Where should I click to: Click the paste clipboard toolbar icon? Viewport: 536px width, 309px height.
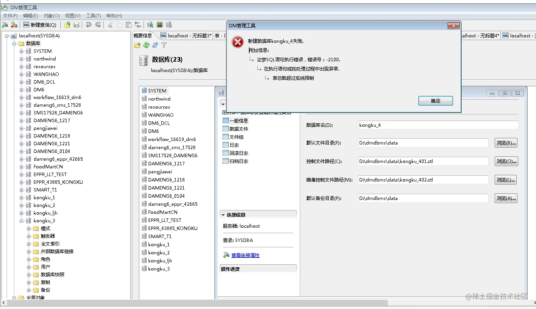point(129,25)
